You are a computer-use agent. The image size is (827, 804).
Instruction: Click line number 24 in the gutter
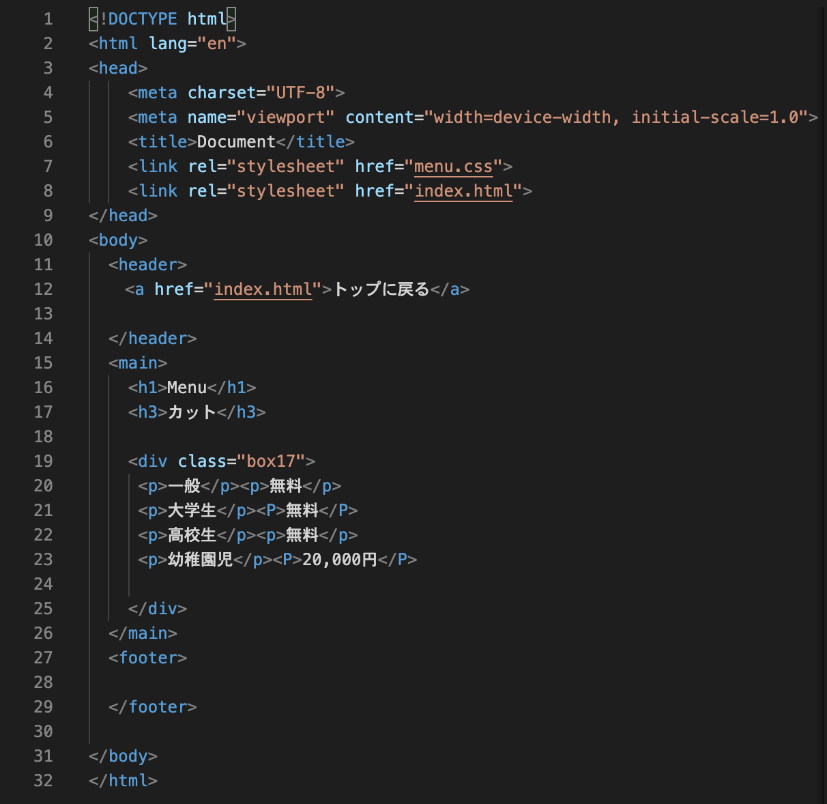tap(43, 584)
